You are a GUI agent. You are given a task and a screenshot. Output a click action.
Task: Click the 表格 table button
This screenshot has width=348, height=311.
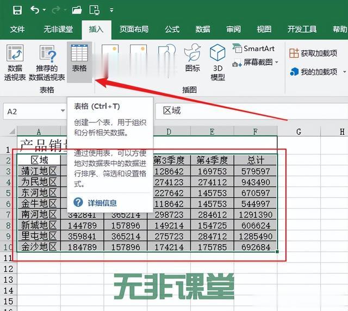tap(79, 62)
